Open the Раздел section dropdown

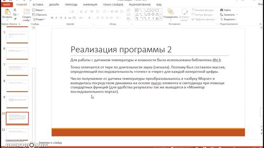tap(39, 19)
